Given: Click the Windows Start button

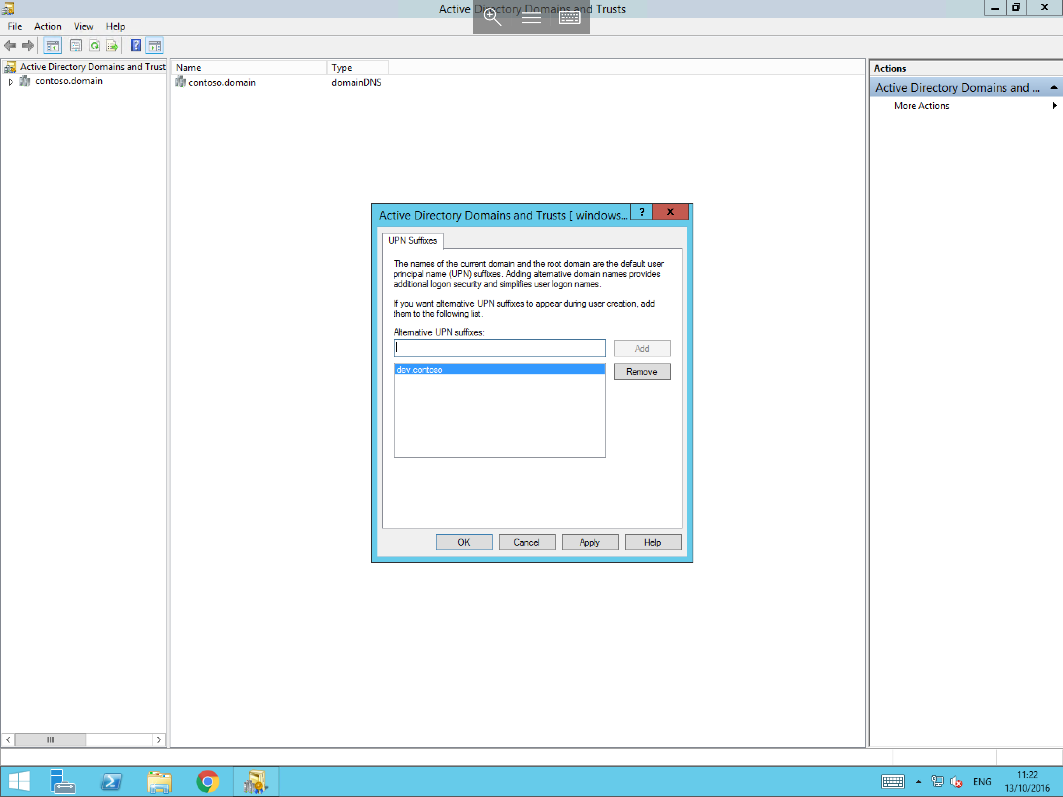Looking at the screenshot, I should [x=19, y=781].
